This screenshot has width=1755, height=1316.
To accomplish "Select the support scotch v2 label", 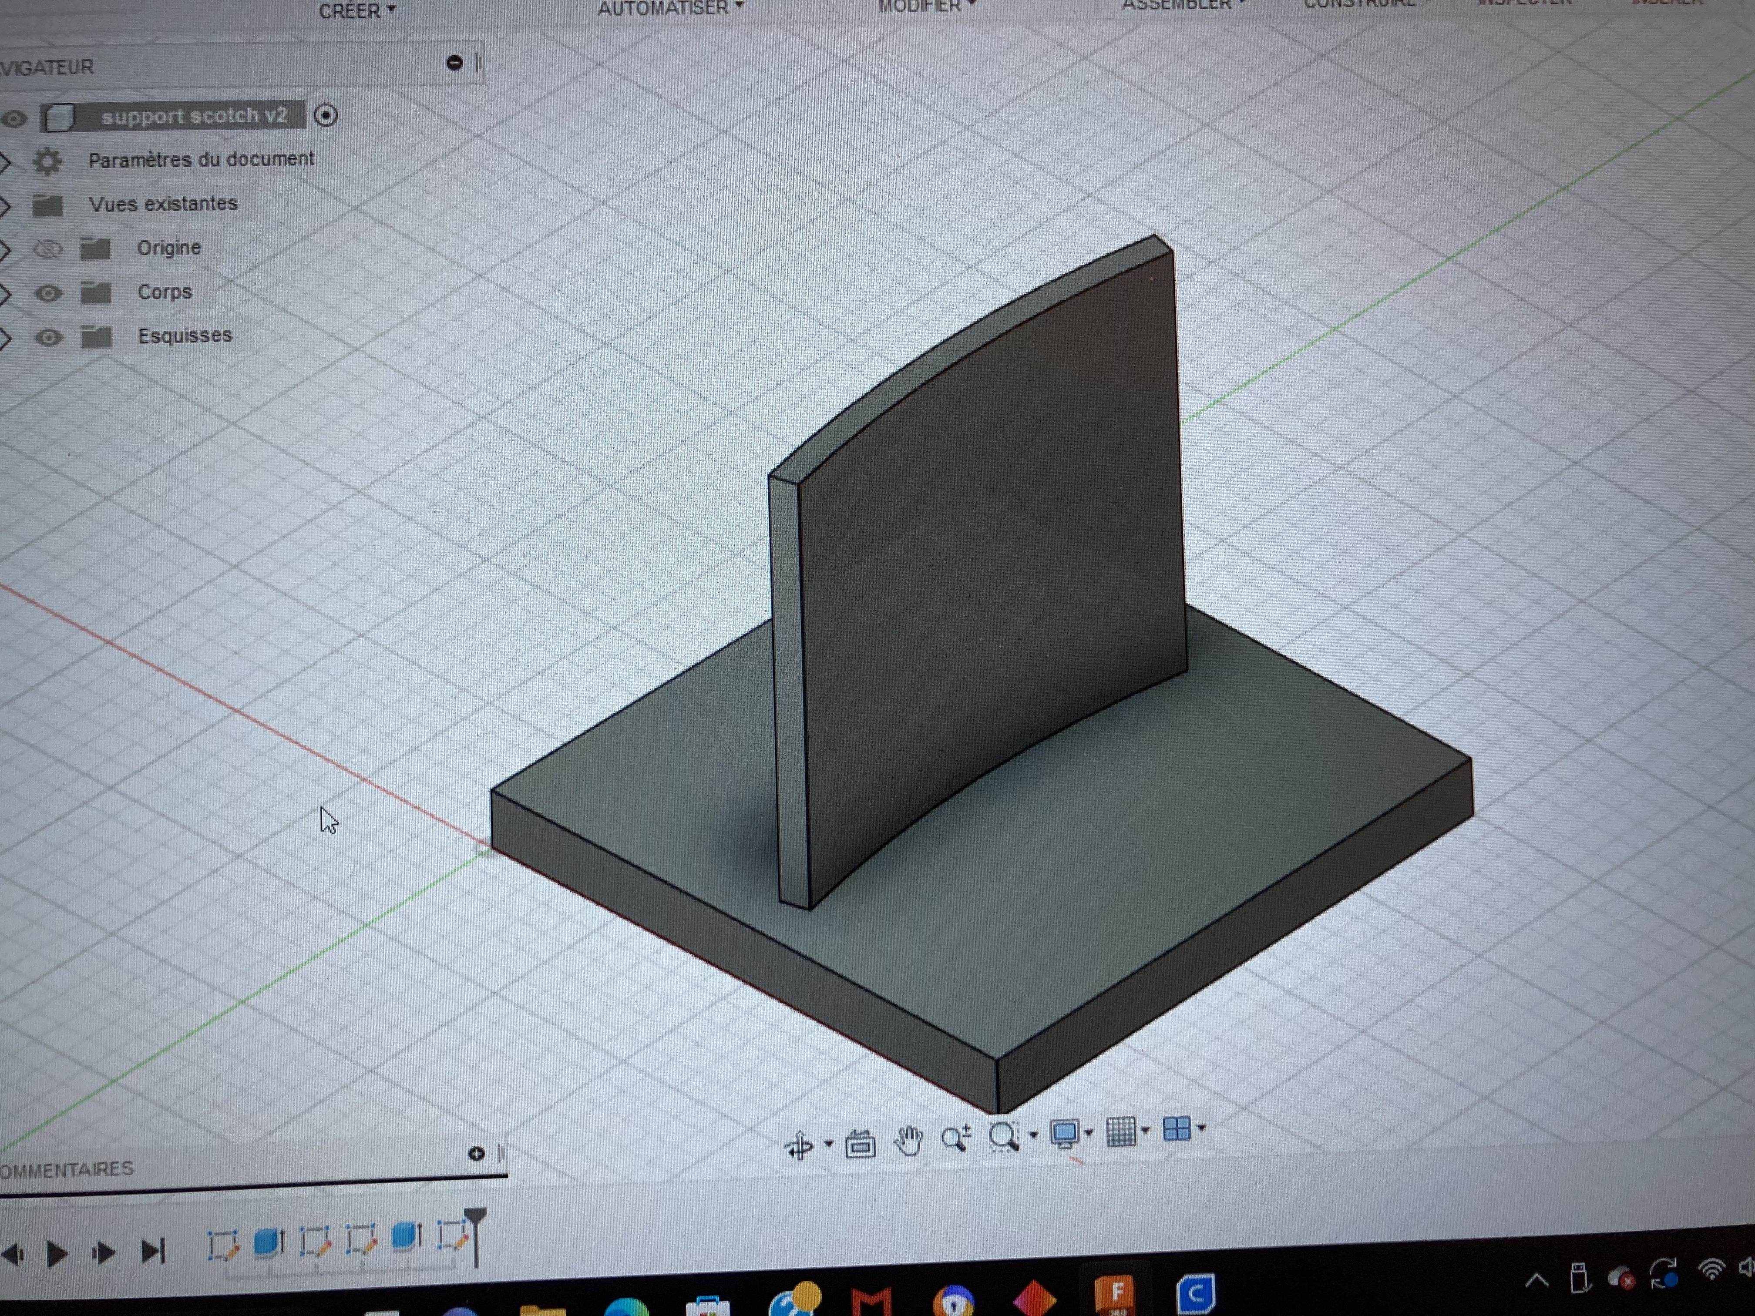I will pos(194,116).
